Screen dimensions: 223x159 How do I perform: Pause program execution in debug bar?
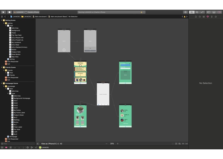[x=11, y=147]
